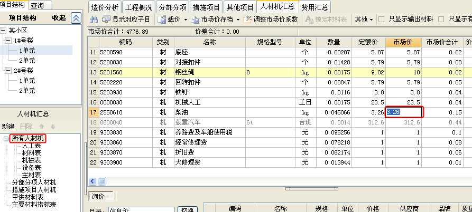Switch to the 工程概况 tab
The image size is (472, 212).
[x=139, y=7]
